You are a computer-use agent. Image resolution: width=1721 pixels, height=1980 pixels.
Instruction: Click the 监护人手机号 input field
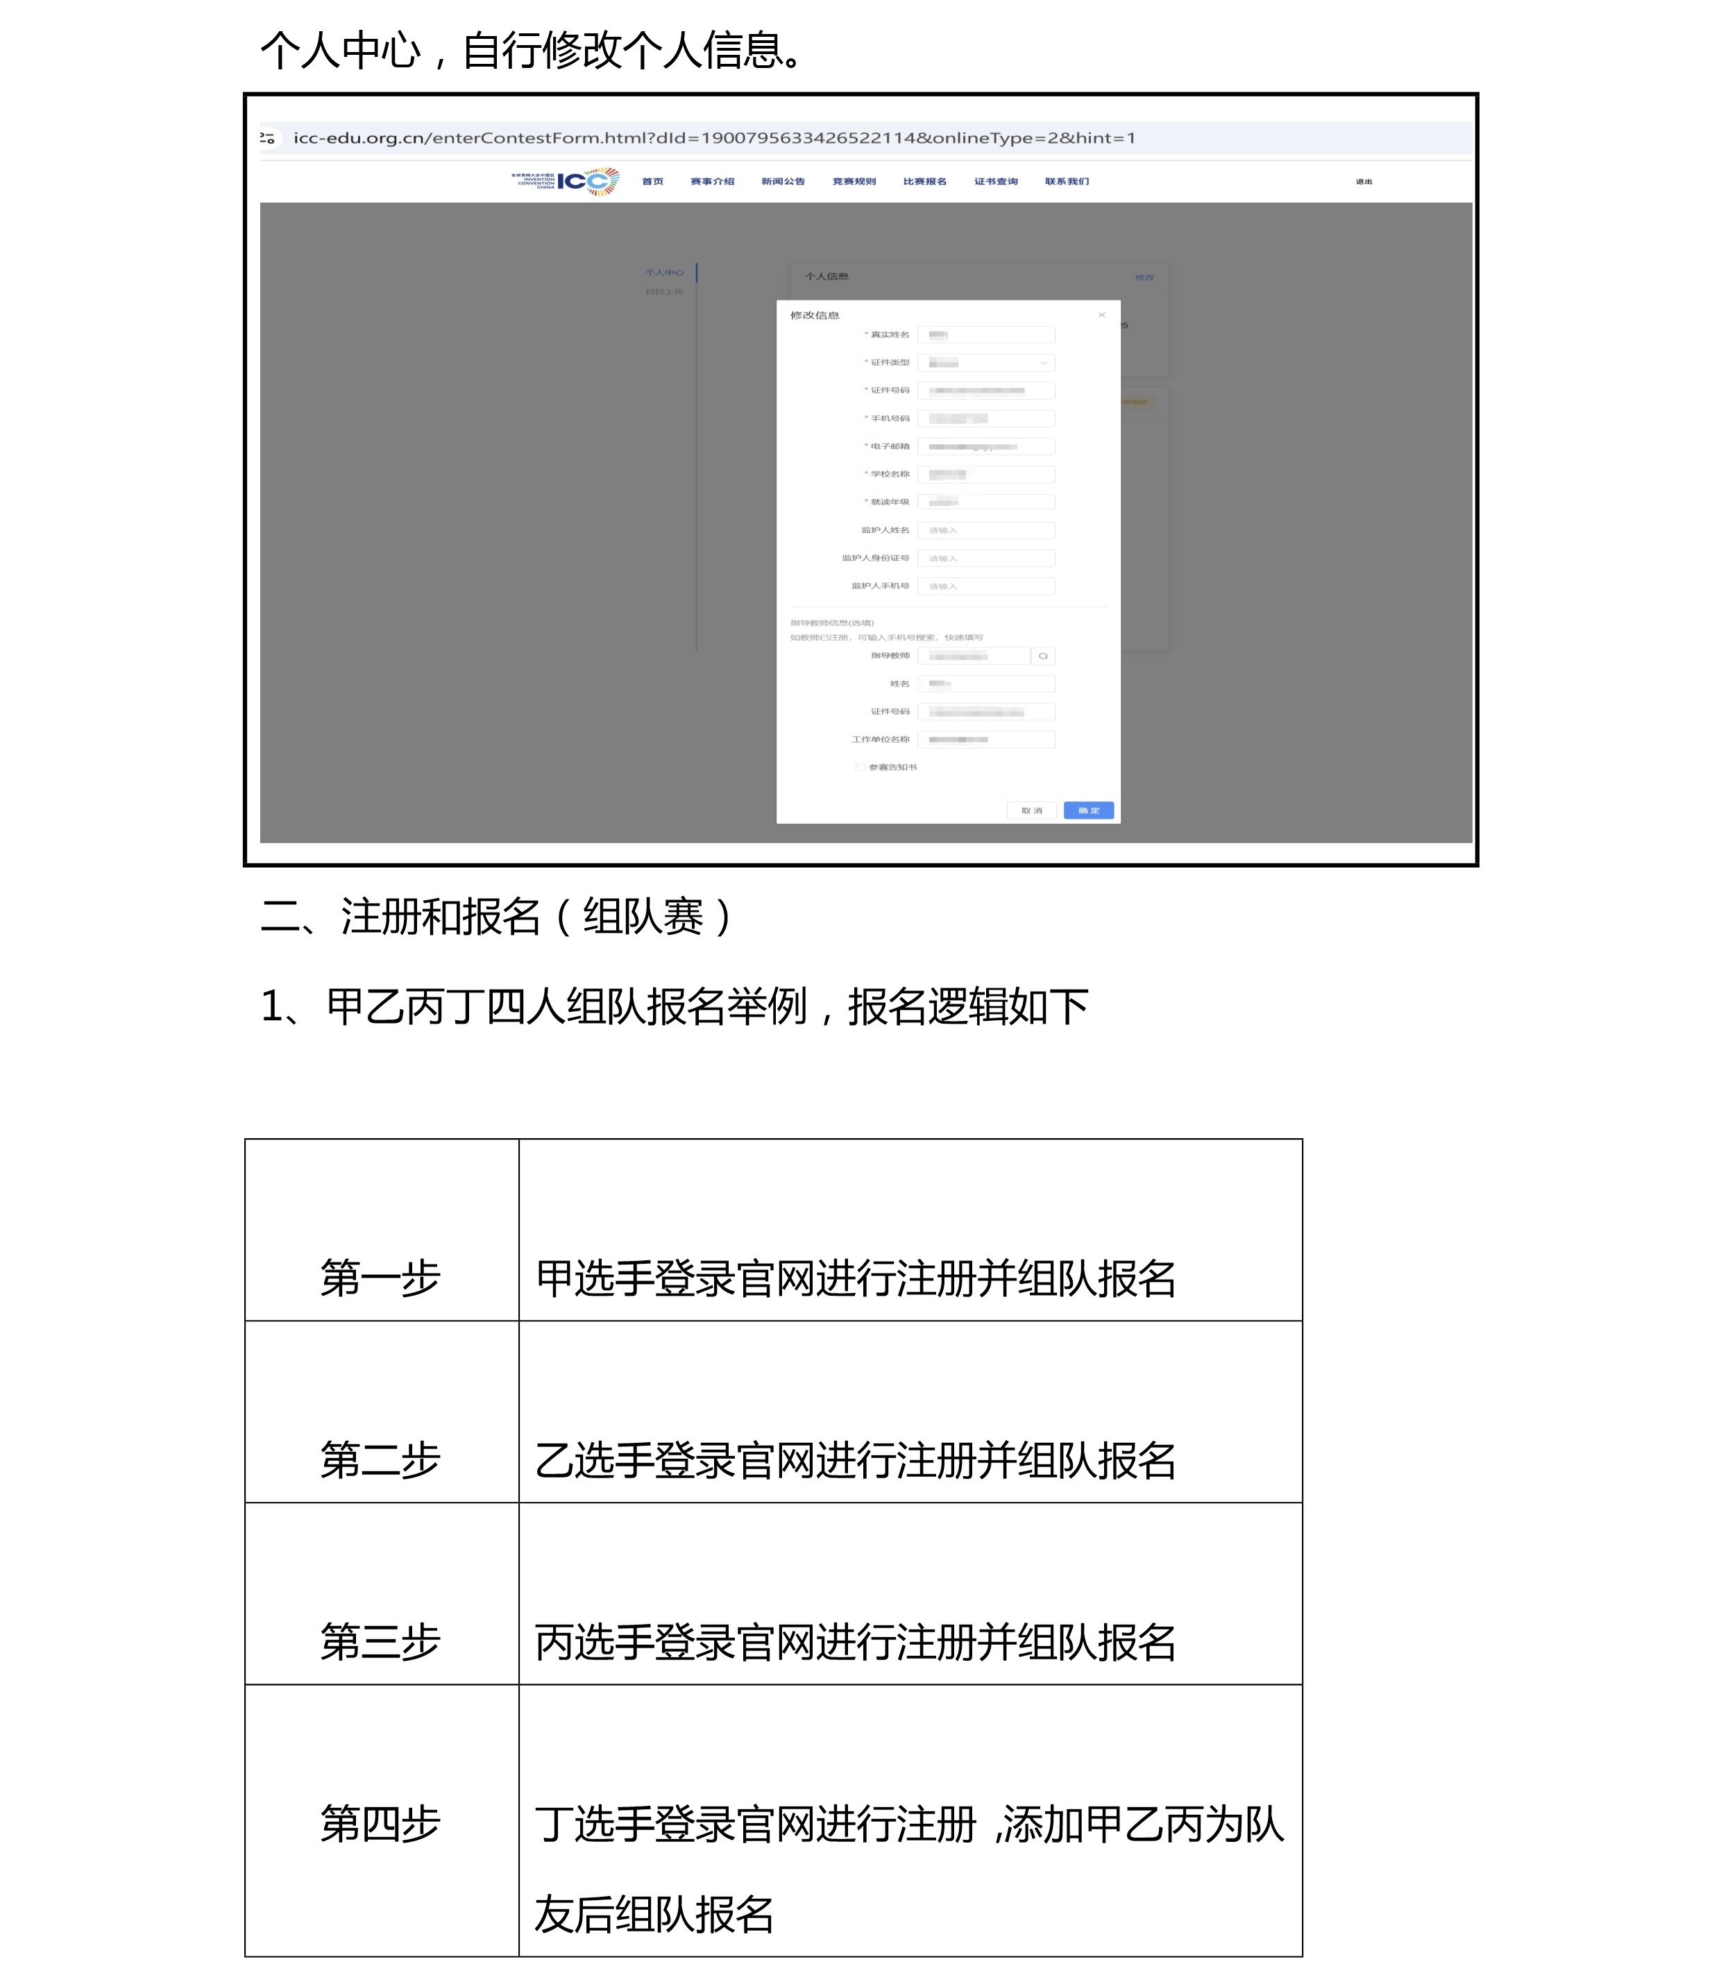pos(986,586)
